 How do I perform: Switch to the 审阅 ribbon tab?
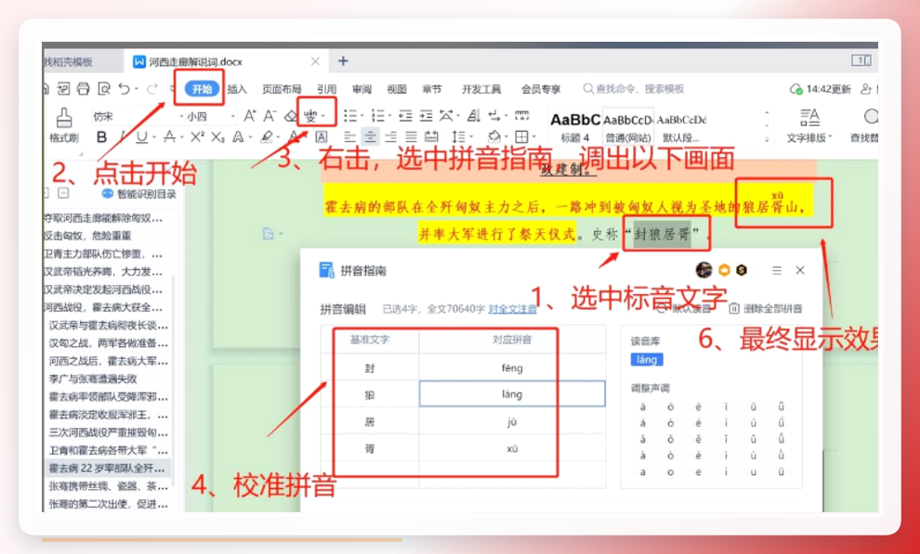[x=362, y=89]
